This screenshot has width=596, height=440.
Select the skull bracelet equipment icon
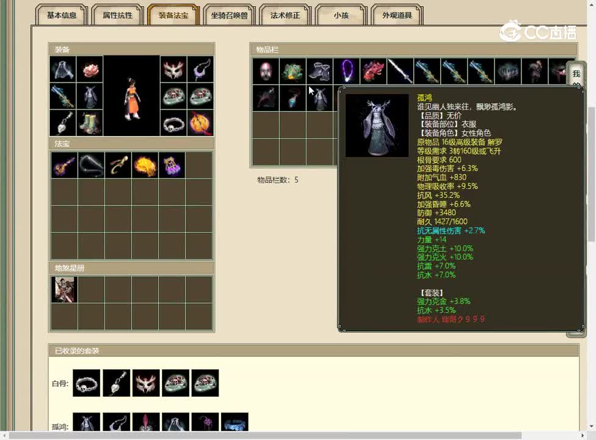(x=174, y=124)
